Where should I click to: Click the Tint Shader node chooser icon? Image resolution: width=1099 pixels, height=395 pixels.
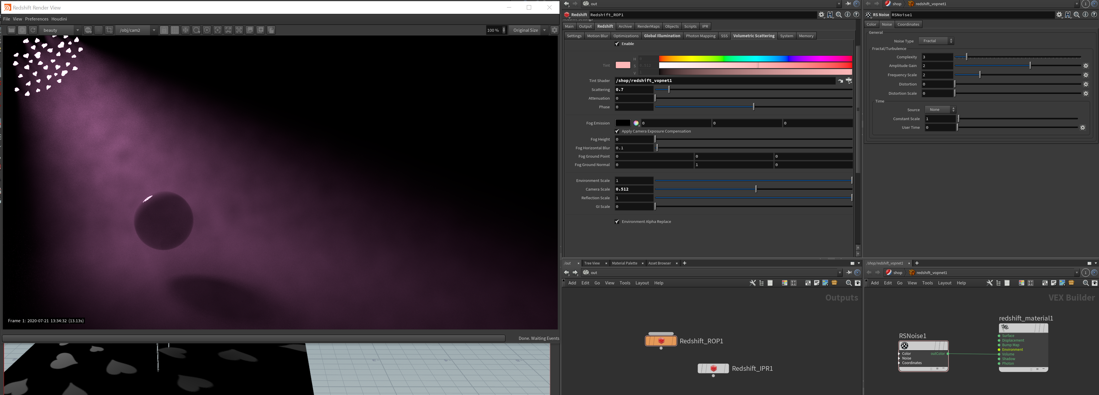[x=849, y=81]
